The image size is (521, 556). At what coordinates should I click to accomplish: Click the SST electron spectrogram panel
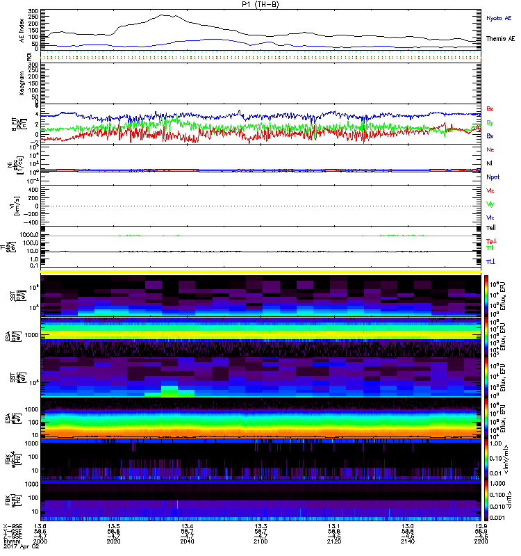[x=260, y=377]
